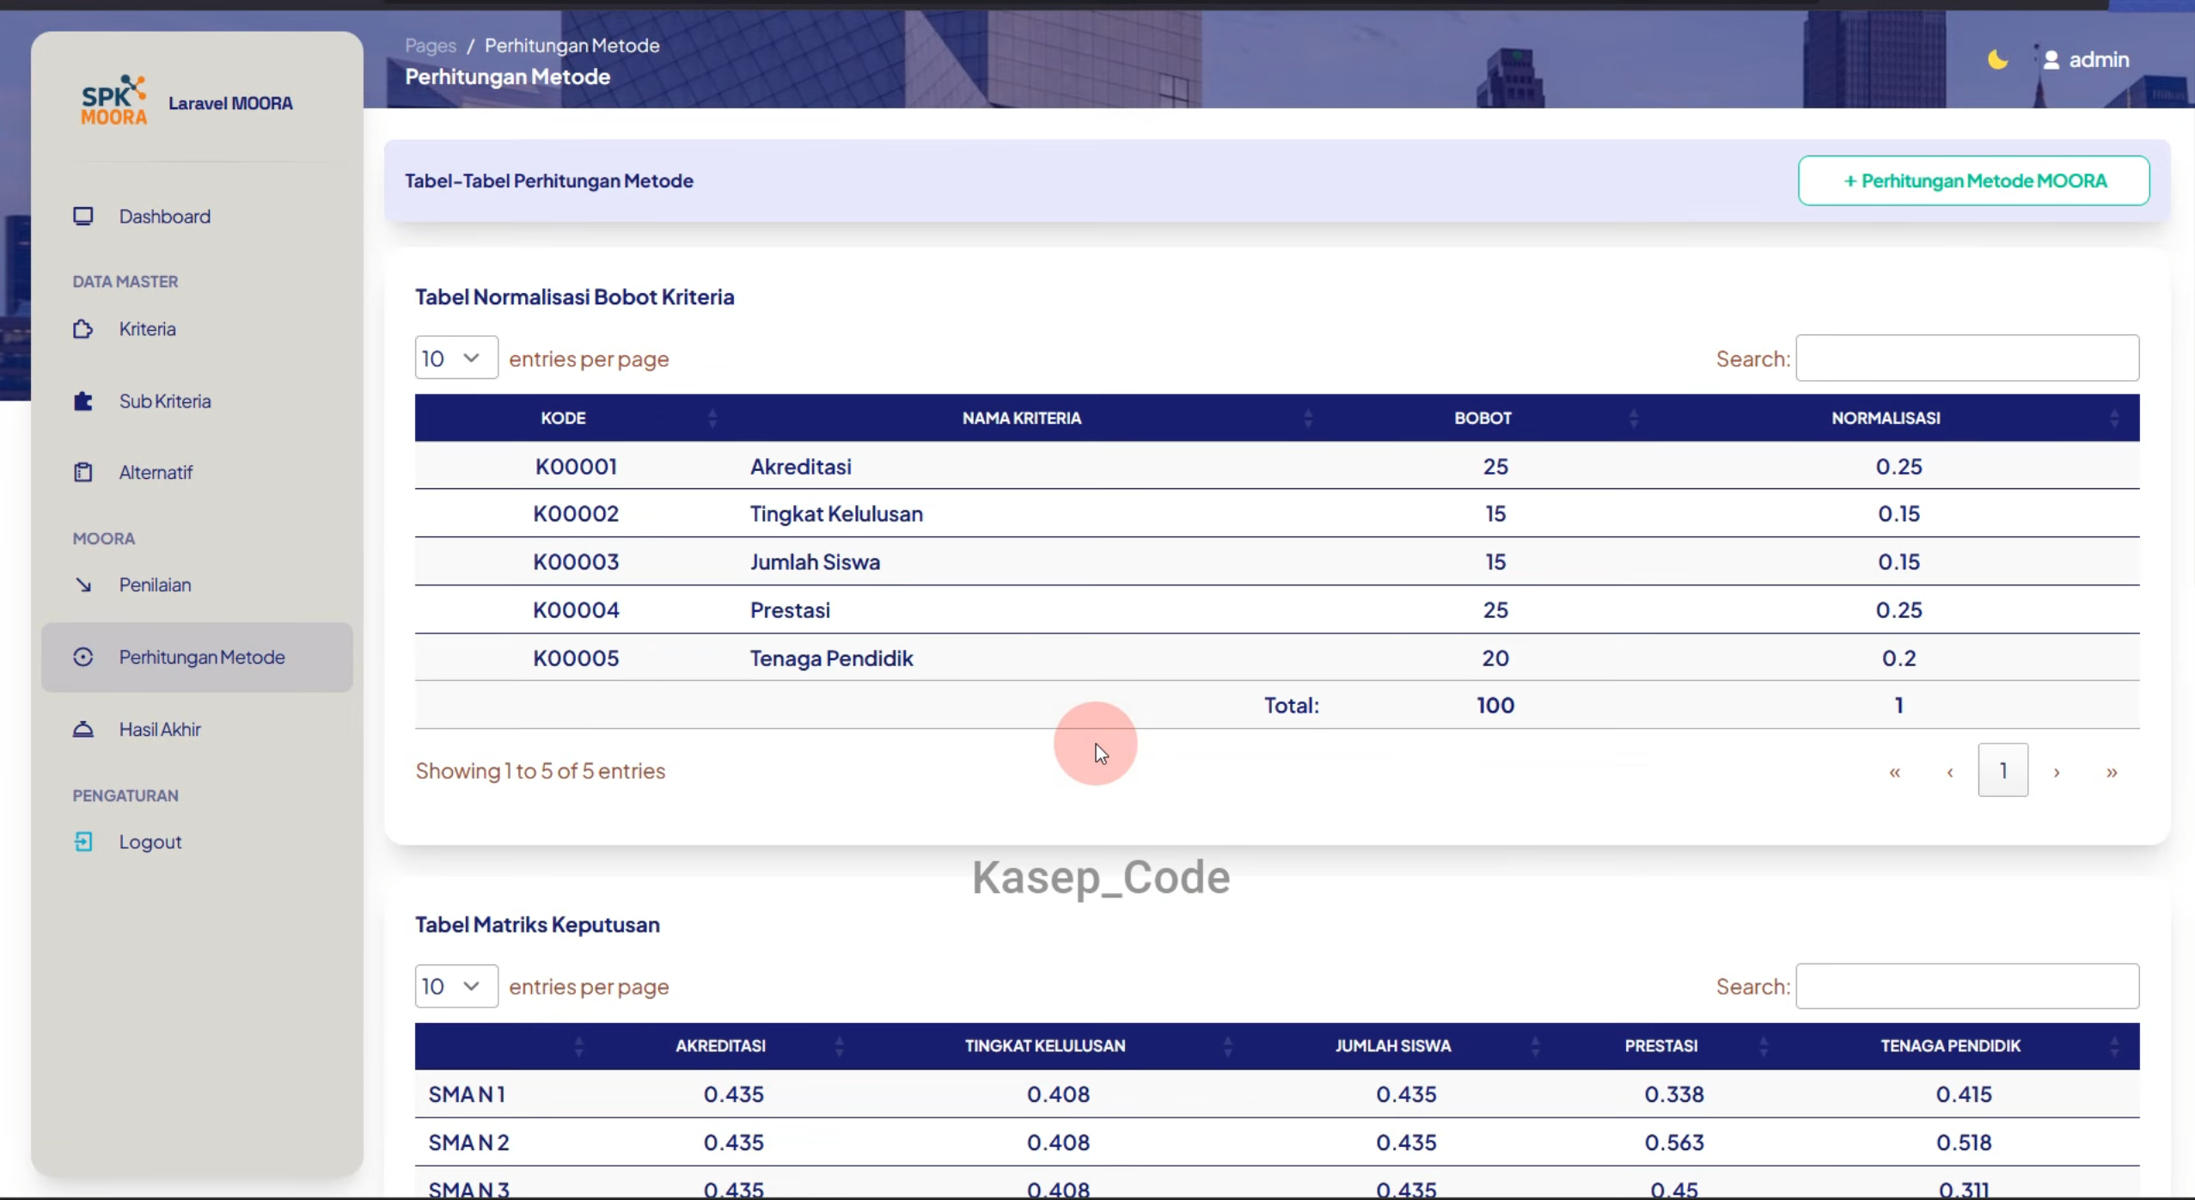Focus the Search field of Matriks Keputusan
Viewport: 2195px width, 1200px height.
click(x=1967, y=986)
